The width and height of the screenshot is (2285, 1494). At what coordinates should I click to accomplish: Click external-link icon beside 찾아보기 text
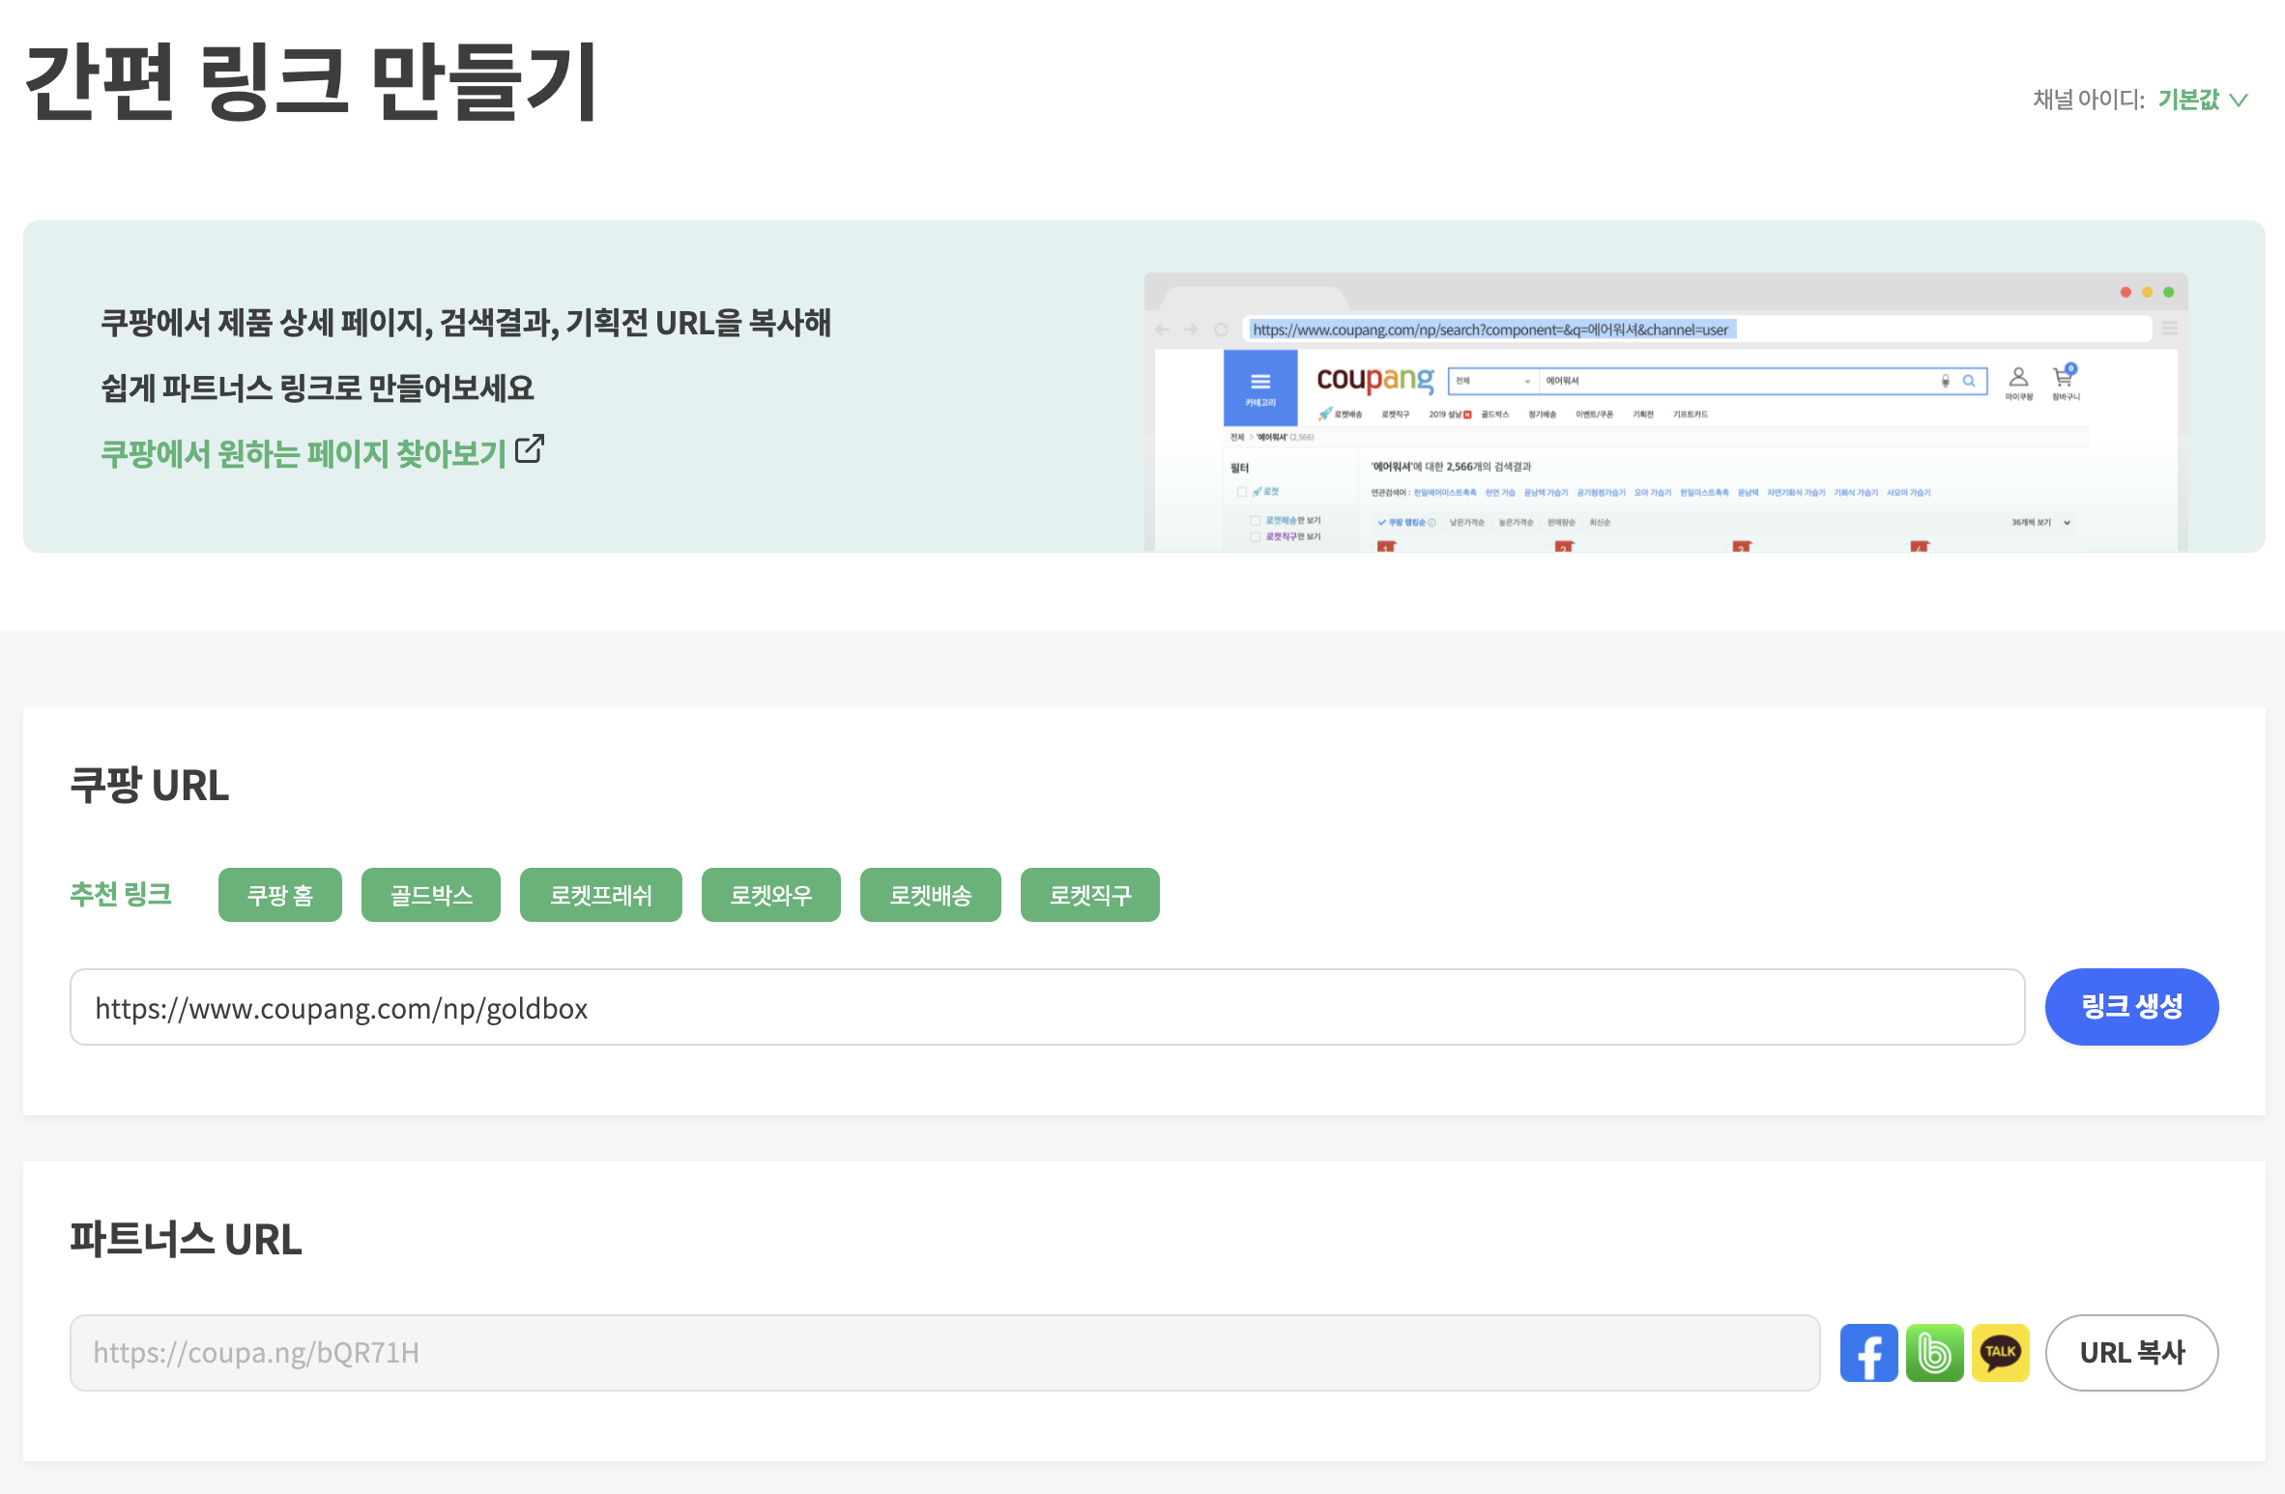[530, 449]
